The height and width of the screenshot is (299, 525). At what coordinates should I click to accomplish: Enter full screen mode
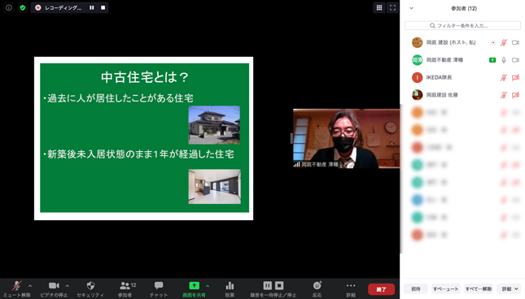(392, 7)
